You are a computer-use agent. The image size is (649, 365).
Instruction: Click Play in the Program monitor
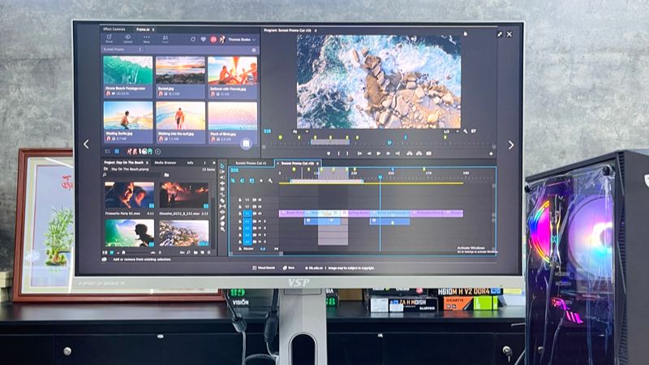click(x=378, y=153)
